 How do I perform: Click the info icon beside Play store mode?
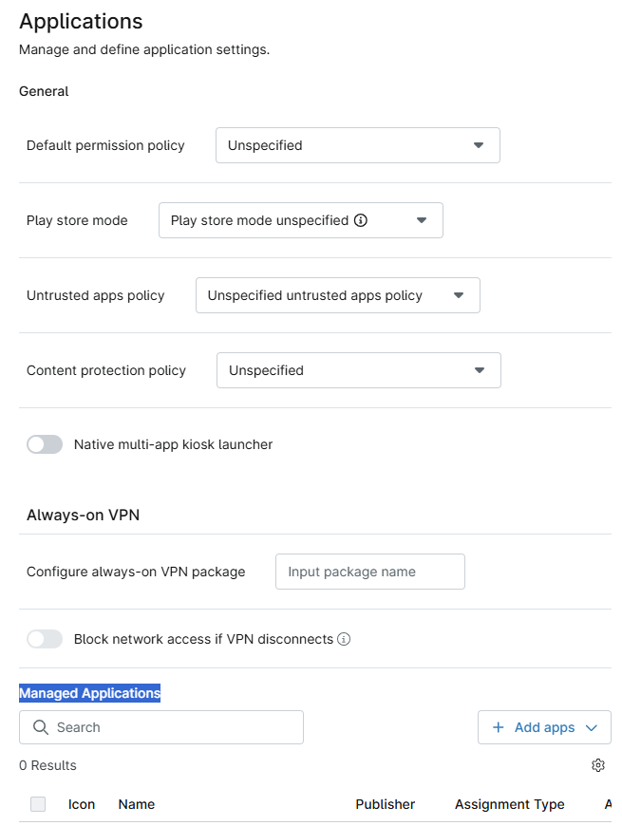pyautogui.click(x=361, y=220)
